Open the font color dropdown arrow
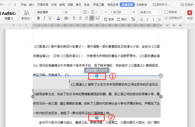The width and height of the screenshot is (195, 127). coord(62,18)
